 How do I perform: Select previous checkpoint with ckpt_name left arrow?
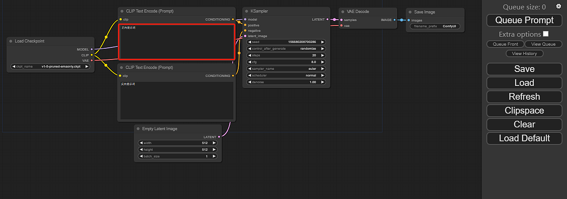coord(14,67)
